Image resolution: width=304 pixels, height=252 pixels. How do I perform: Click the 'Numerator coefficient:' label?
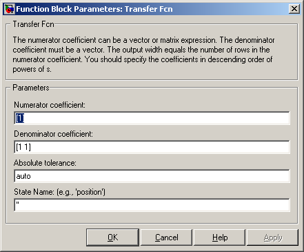tap(50, 105)
